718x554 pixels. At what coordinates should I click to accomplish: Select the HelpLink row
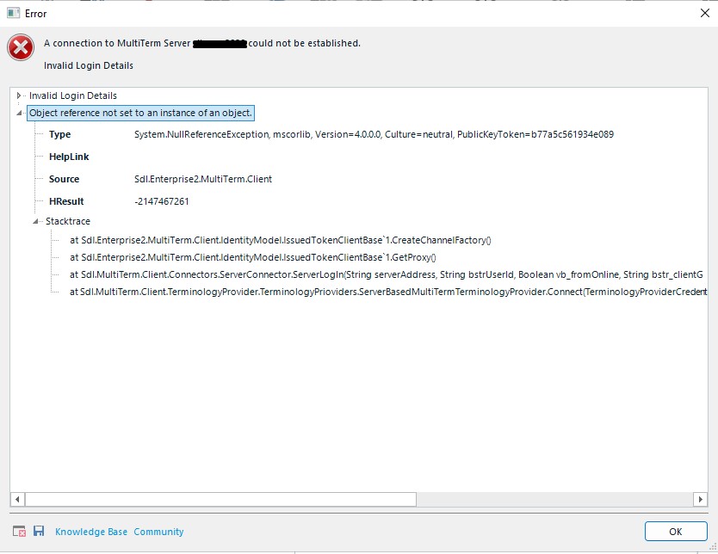pyautogui.click(x=69, y=157)
